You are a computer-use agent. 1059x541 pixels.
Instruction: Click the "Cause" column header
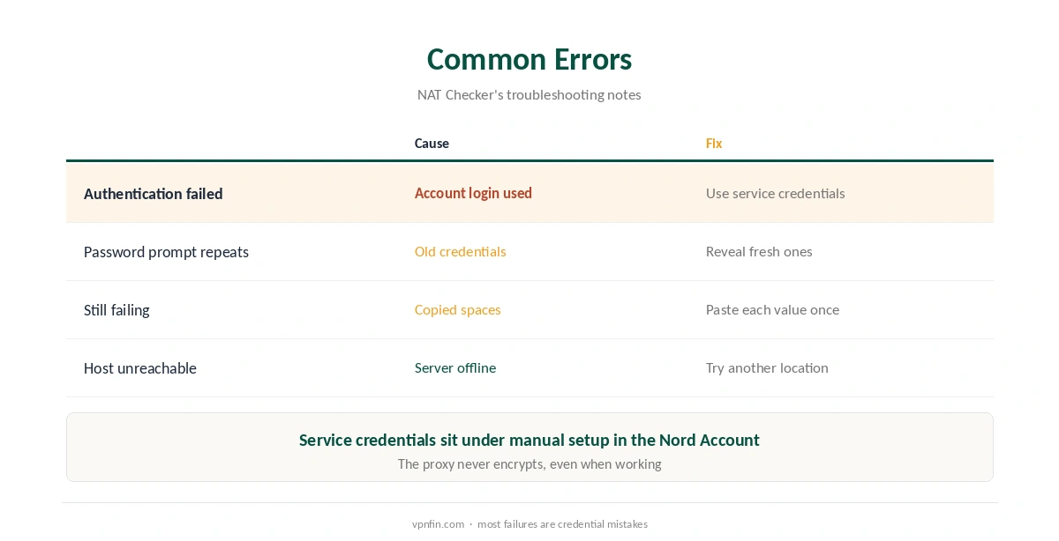click(x=432, y=144)
